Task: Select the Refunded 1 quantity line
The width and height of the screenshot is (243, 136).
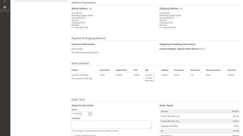Action: click(x=150, y=80)
